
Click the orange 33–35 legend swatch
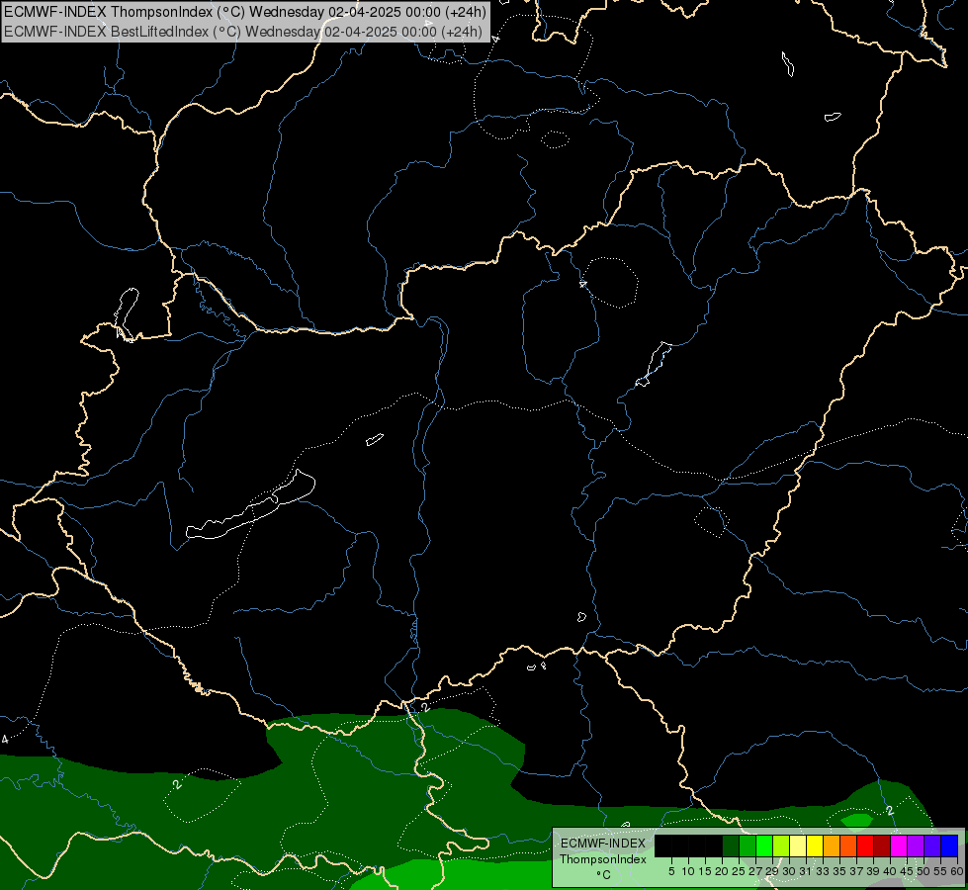(832, 845)
